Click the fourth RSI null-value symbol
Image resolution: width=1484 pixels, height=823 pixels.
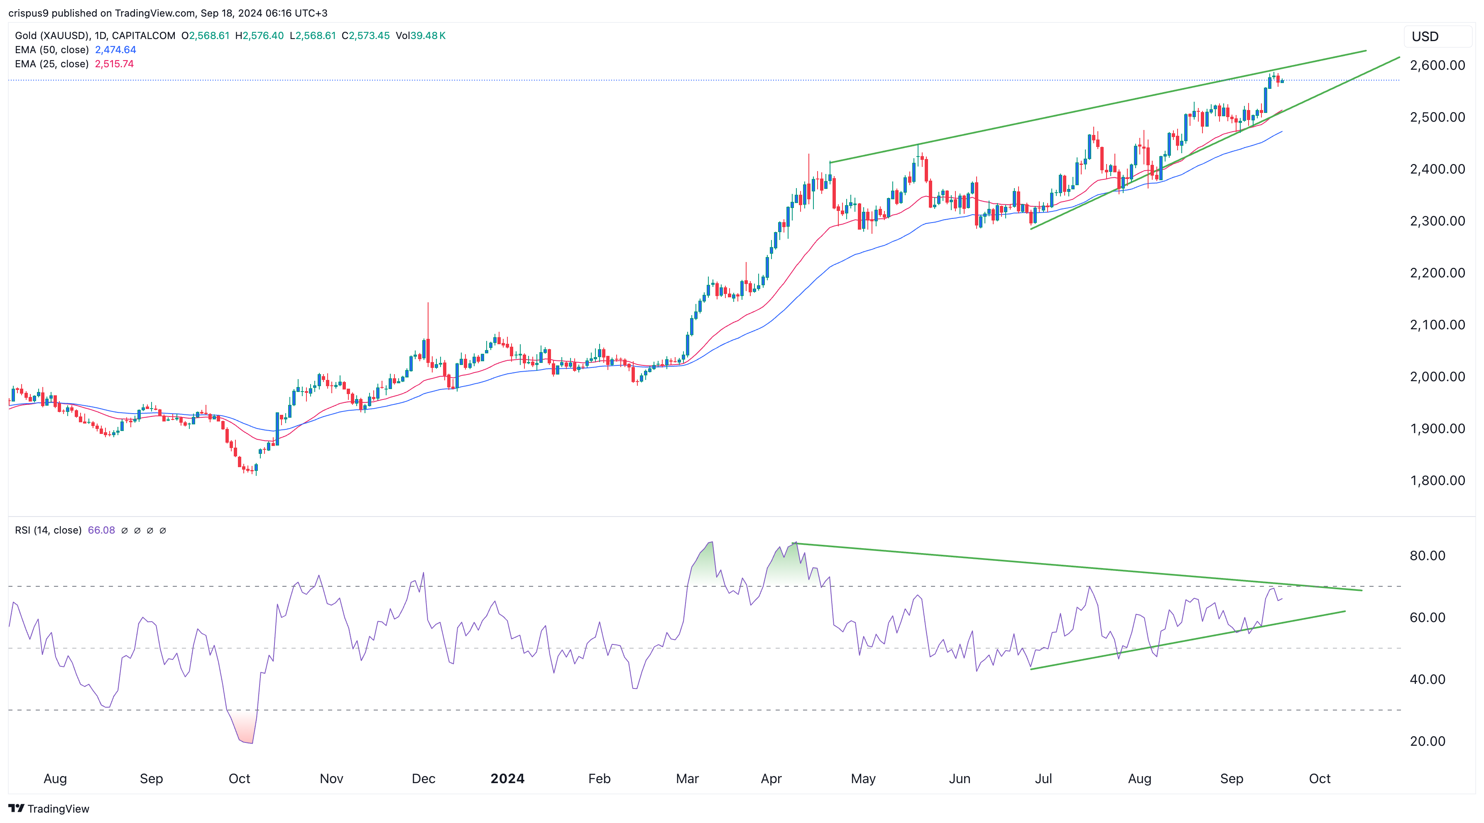(x=162, y=530)
